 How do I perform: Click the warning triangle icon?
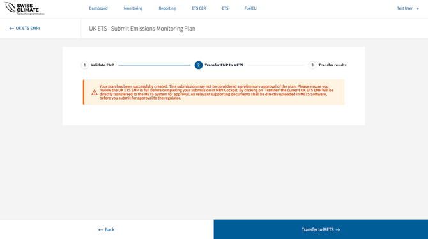point(95,92)
